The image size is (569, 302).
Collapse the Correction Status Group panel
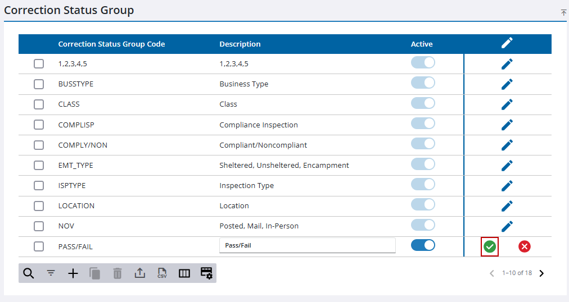[x=563, y=13]
